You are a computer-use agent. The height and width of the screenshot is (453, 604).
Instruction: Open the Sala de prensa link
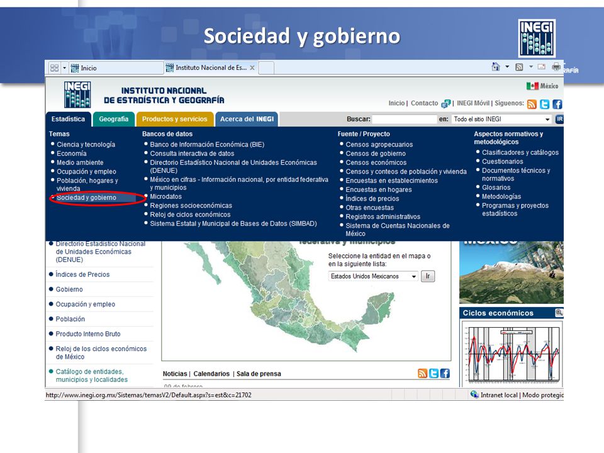tap(259, 374)
